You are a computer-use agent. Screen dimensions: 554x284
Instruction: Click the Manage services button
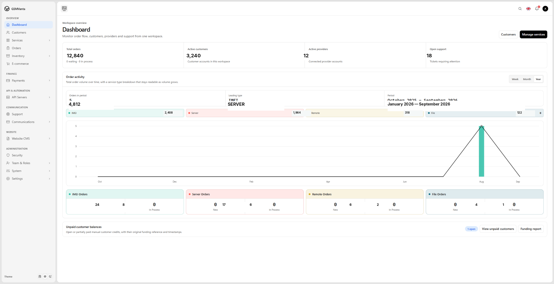tap(533, 34)
